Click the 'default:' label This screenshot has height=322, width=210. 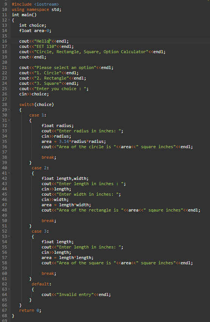point(42,284)
